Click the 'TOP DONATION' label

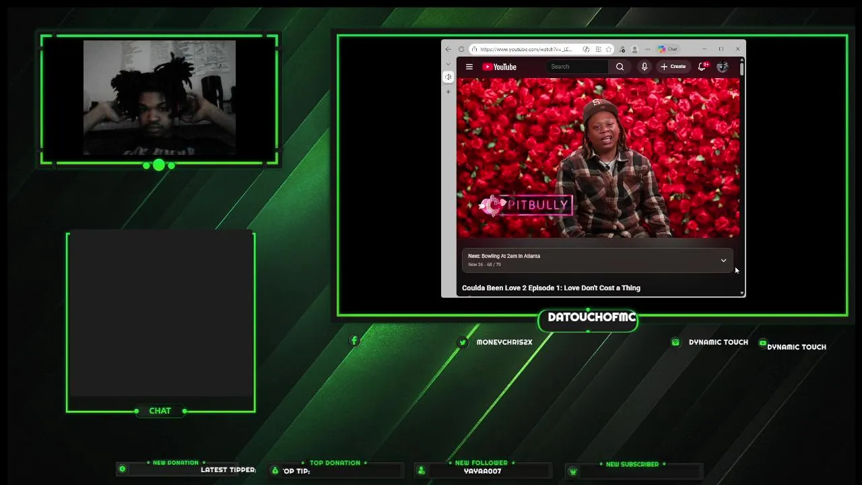pyautogui.click(x=335, y=463)
